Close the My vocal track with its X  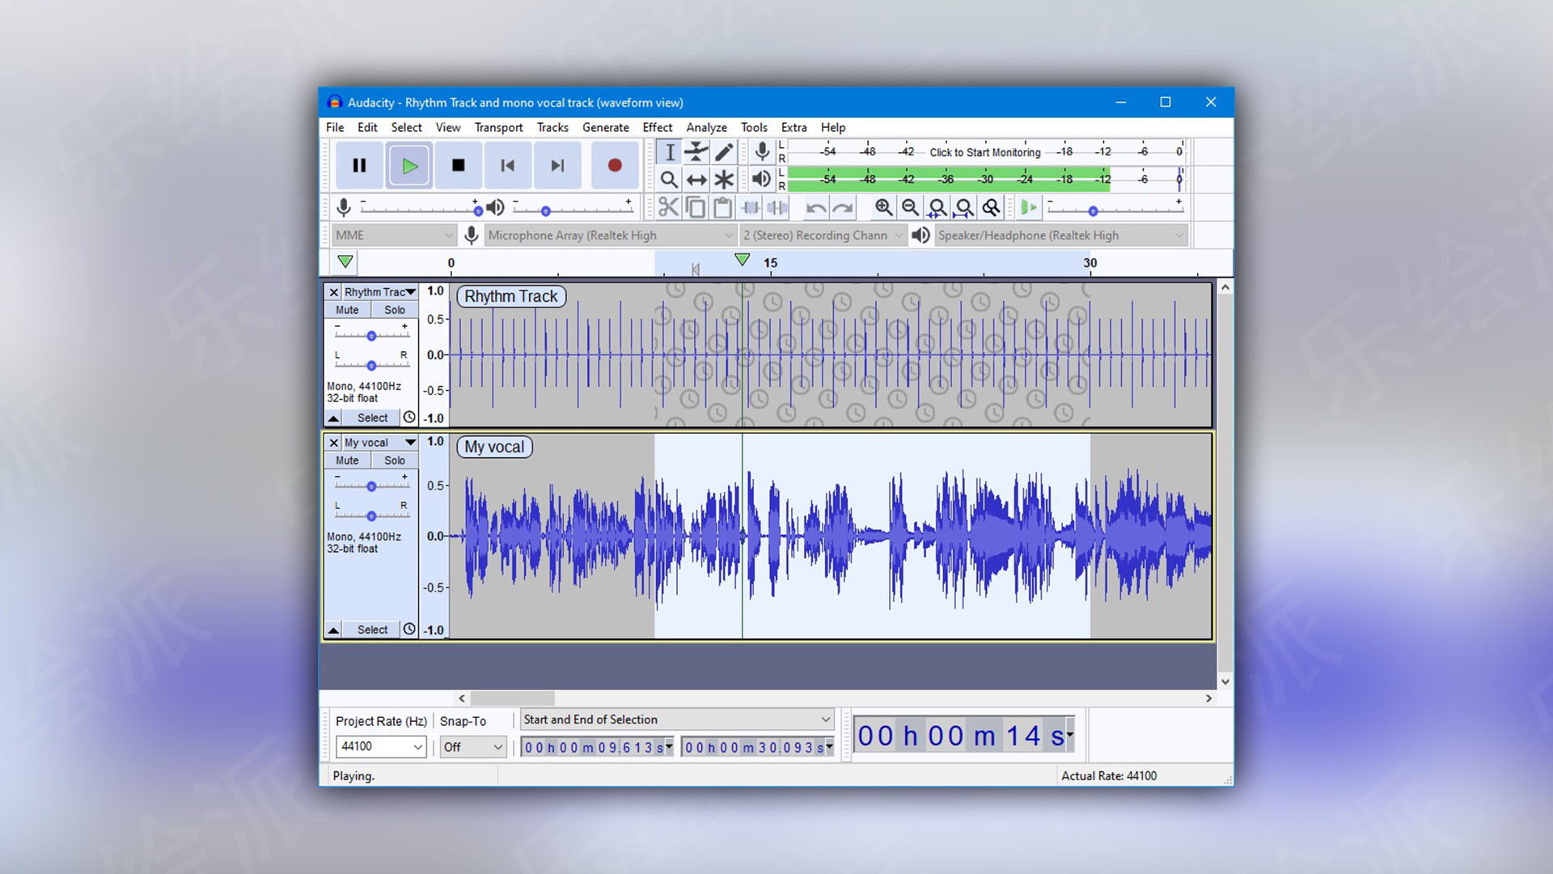(x=333, y=443)
